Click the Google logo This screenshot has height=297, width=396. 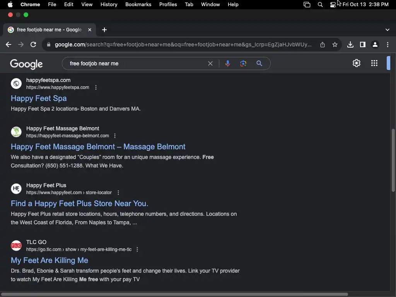[26, 64]
